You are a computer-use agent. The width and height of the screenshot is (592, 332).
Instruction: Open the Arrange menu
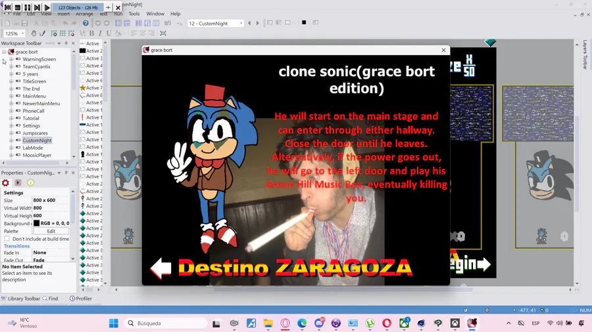84,14
